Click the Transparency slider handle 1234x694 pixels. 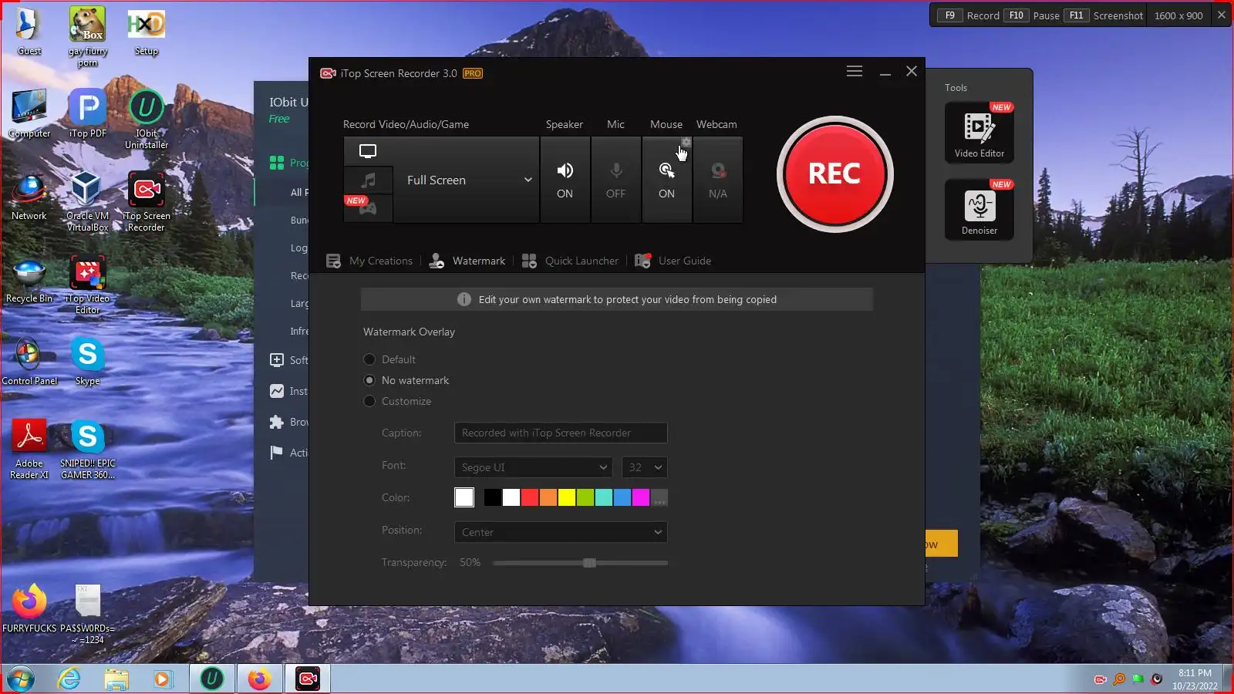(590, 563)
